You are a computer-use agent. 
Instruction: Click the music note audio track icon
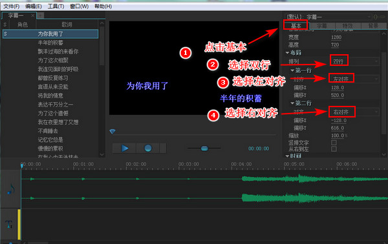click(x=10, y=189)
